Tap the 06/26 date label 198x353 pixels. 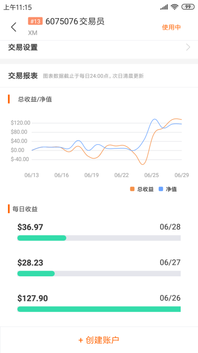[170, 298]
